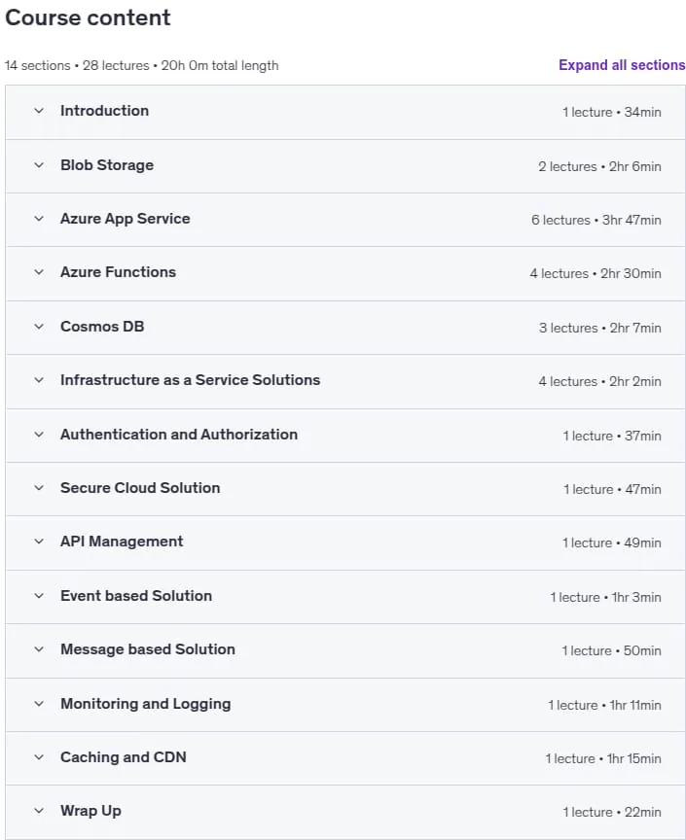The height and width of the screenshot is (840, 686).
Task: Click Blob Storage 2 lectures duration text
Action: click(x=599, y=166)
